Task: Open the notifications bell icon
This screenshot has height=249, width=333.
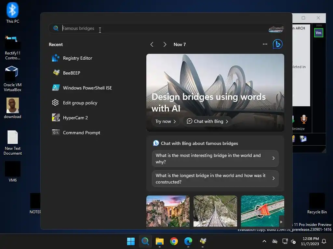Action: point(324,241)
